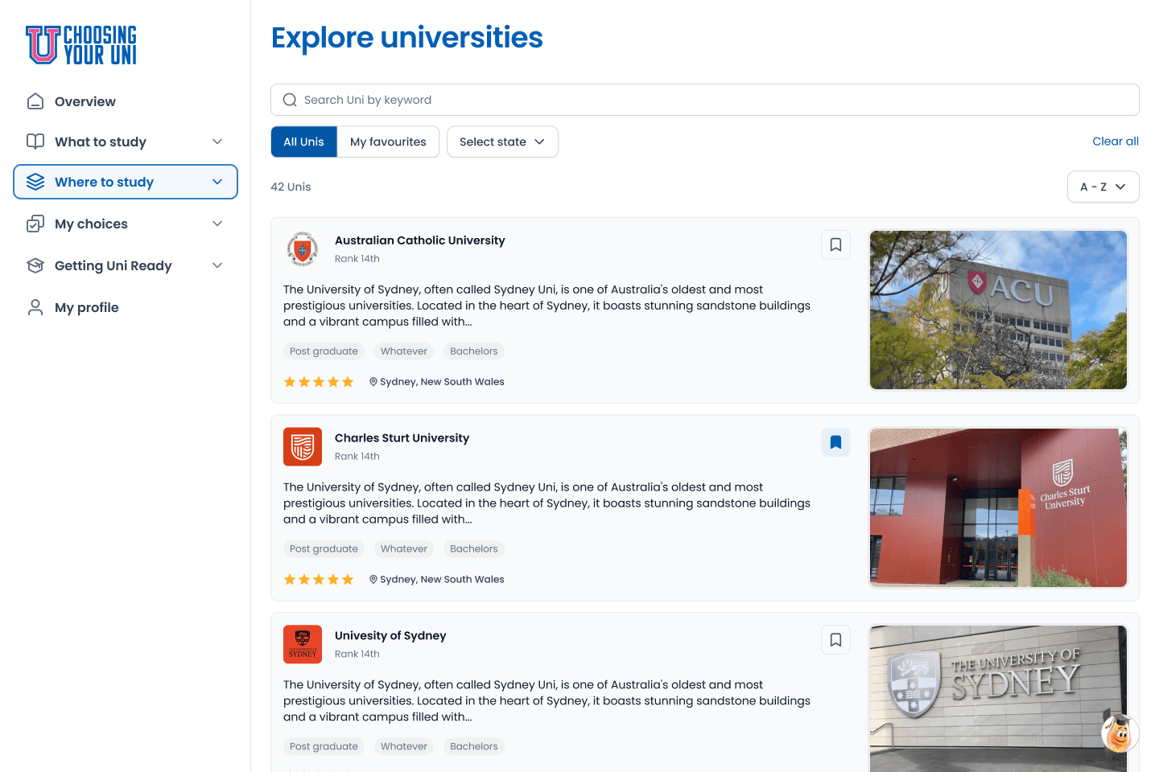Open the Charles Sturt University building photo
This screenshot has width=1159, height=772.
[998, 508]
